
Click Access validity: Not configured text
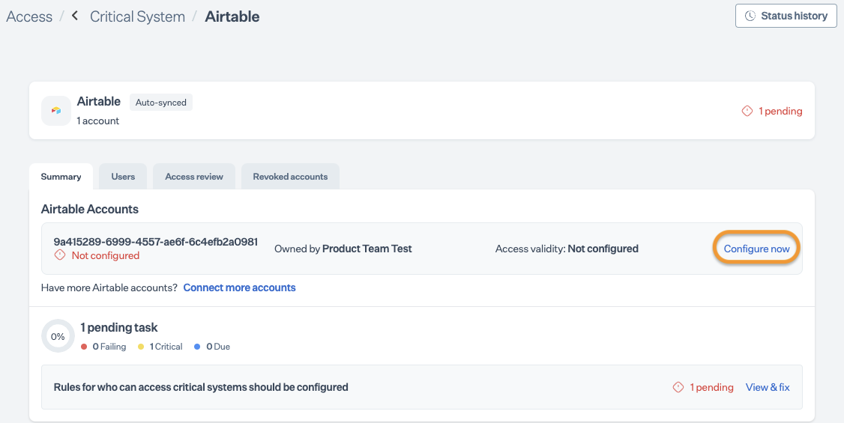(567, 249)
